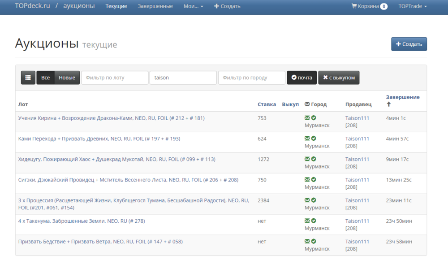
Task: Expand the Мои dropdown menu
Action: click(x=193, y=6)
